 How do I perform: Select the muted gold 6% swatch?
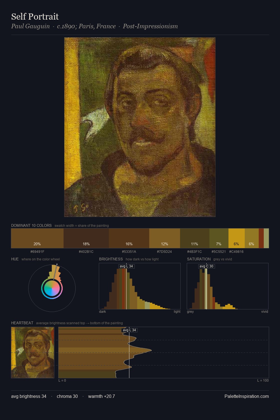pos(252,238)
